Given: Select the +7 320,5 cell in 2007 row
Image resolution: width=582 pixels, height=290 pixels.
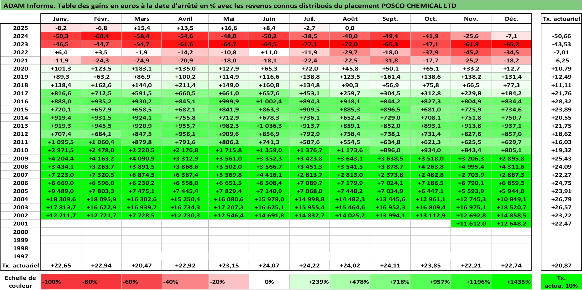Looking at the screenshot, I should click(x=101, y=175).
